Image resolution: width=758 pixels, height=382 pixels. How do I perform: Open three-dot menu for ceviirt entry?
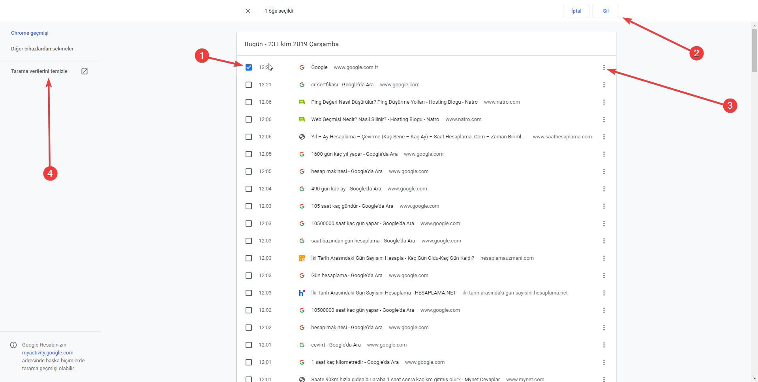(604, 345)
